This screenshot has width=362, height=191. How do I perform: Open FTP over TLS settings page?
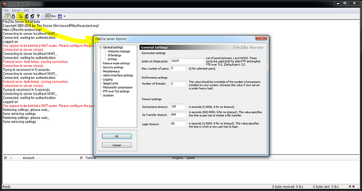pyautogui.click(x=116, y=91)
